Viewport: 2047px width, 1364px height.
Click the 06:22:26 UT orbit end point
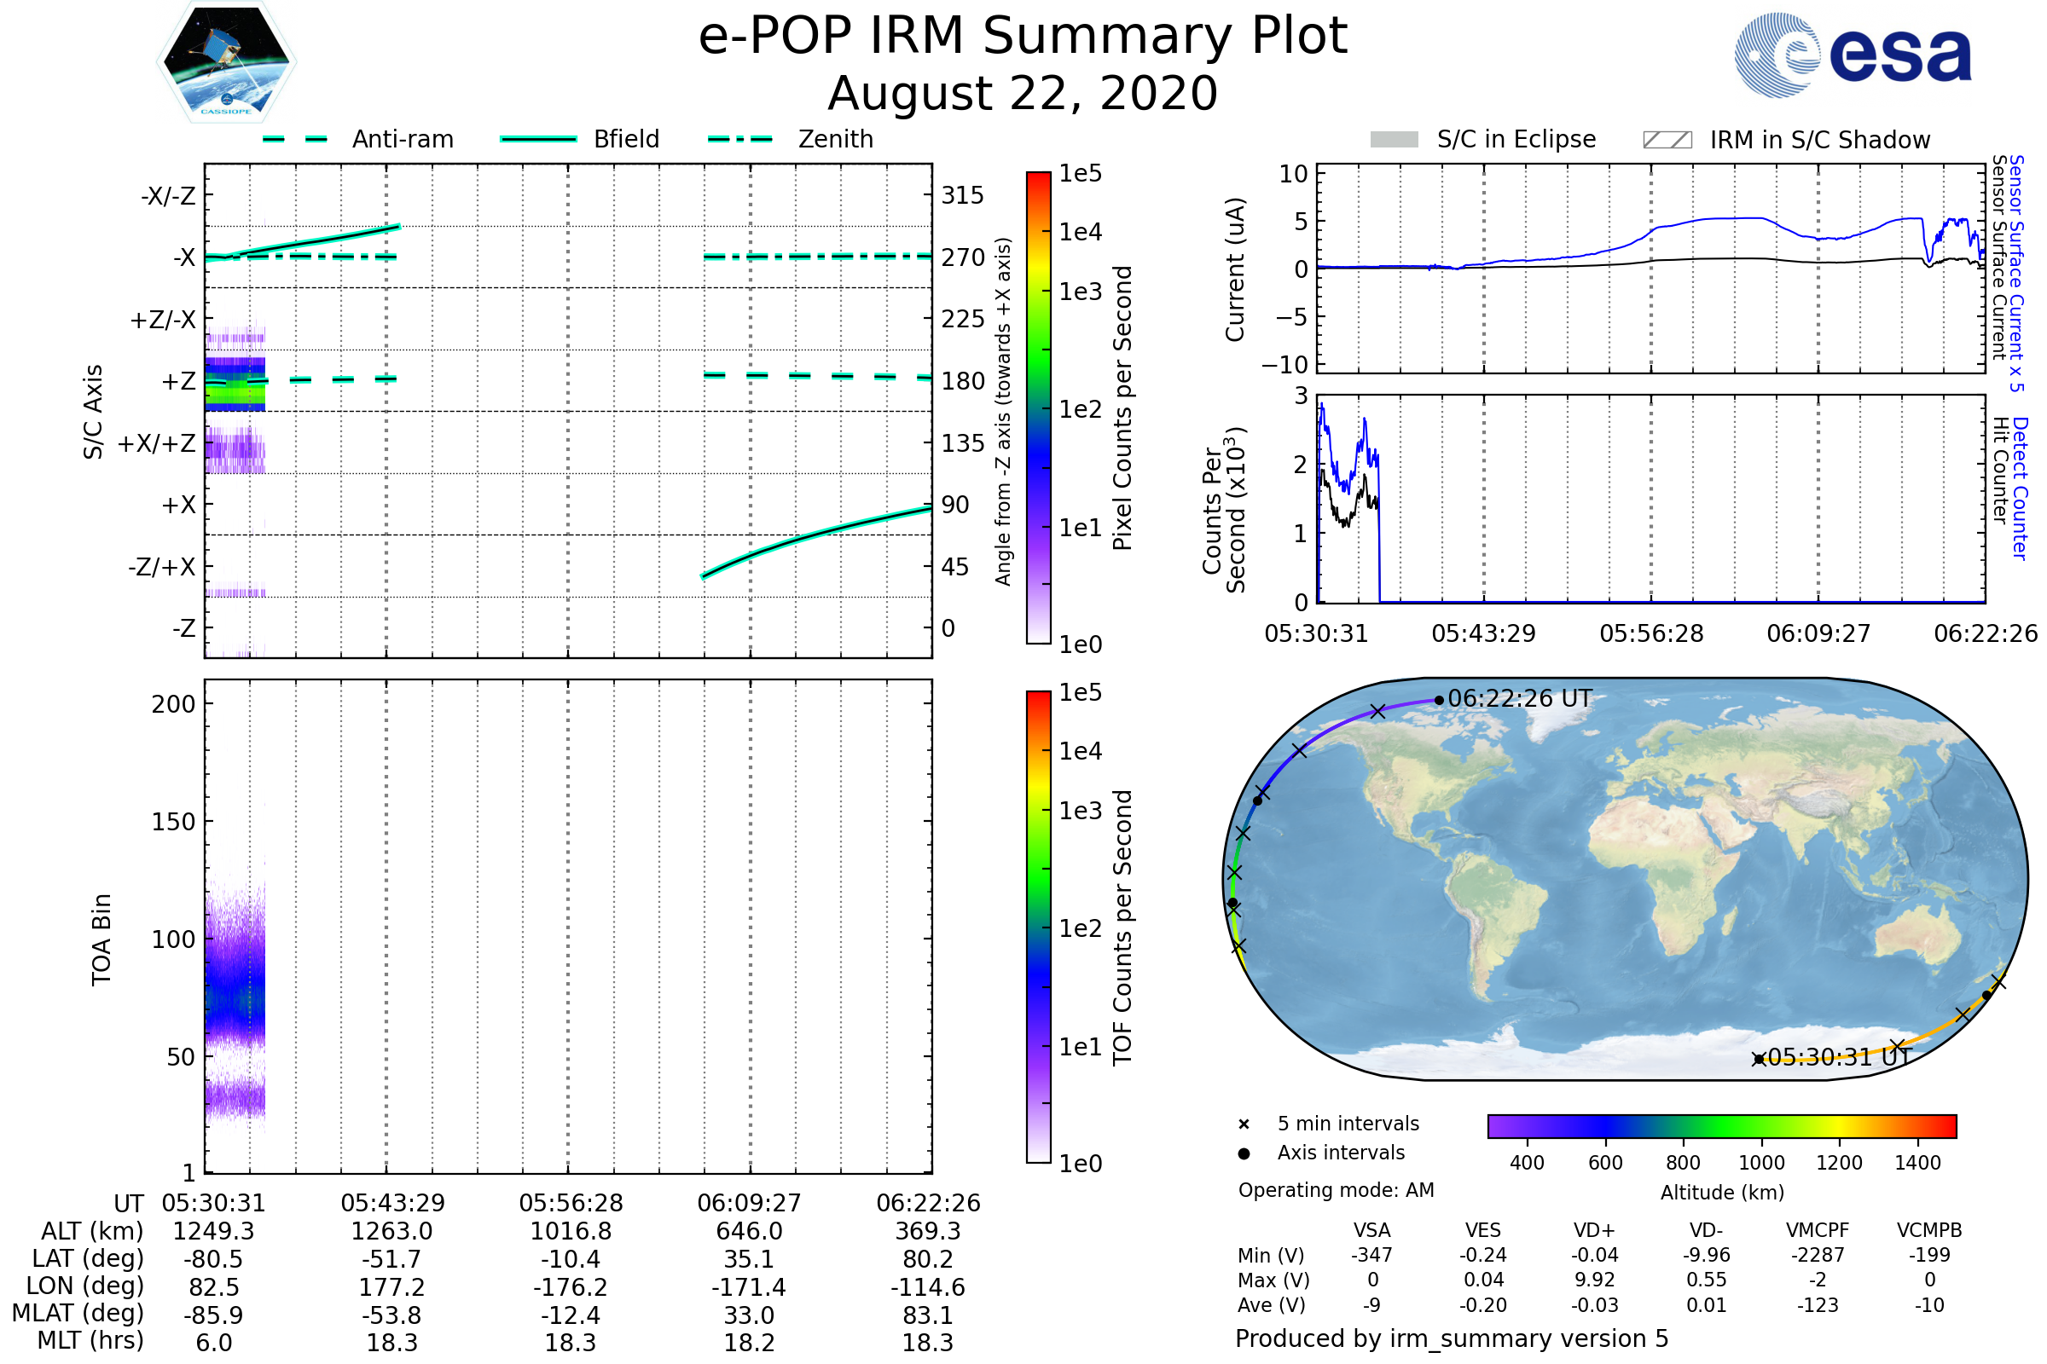1440,700
